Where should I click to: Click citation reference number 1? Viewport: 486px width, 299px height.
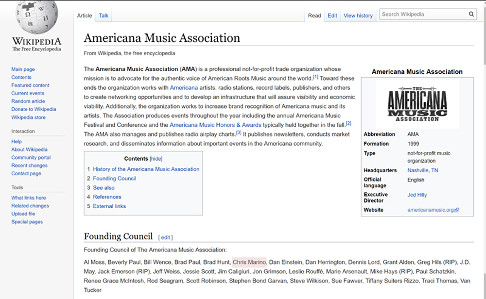click(315, 77)
